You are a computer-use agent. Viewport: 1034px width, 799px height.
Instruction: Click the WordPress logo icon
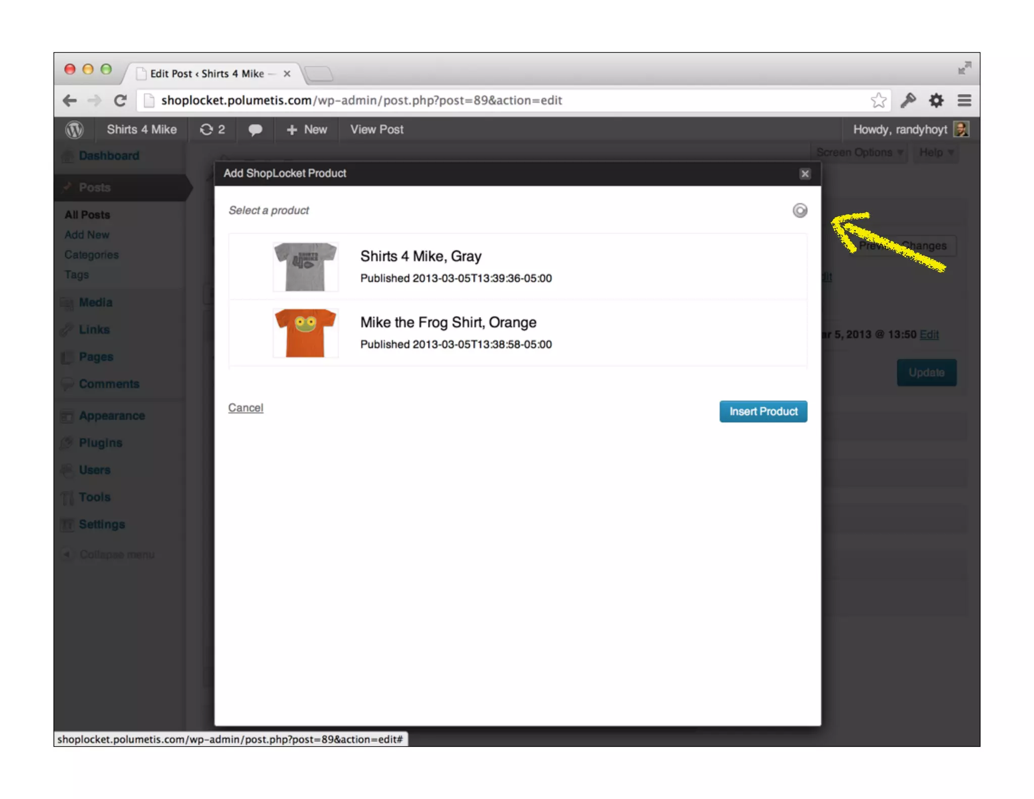(x=74, y=130)
